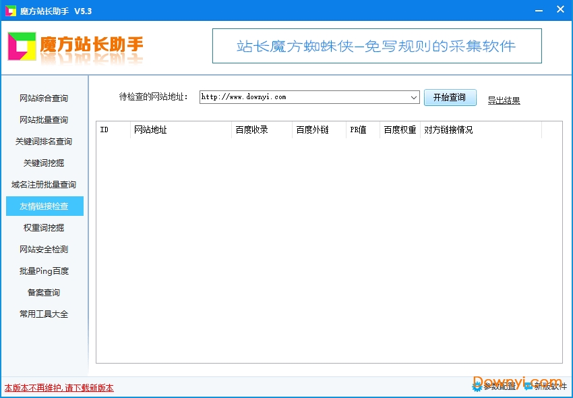This screenshot has width=573, height=398.
Task: Click the 百度收录 column header
Action: (249, 130)
